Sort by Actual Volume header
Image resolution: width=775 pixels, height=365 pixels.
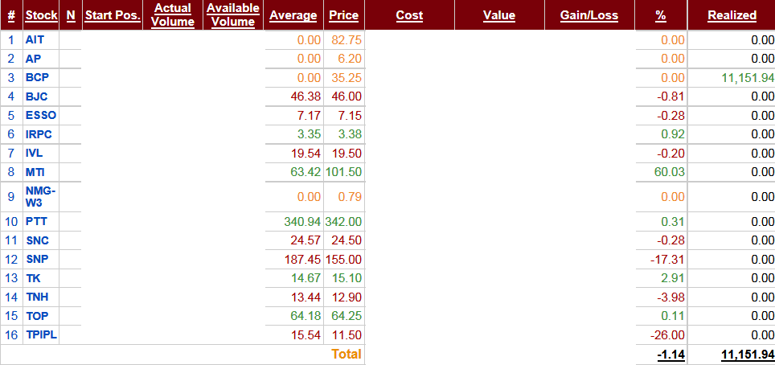[173, 15]
